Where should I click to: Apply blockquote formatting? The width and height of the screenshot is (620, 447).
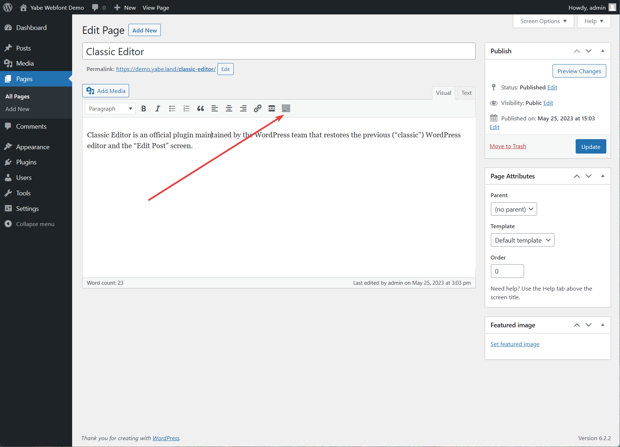[x=201, y=109]
